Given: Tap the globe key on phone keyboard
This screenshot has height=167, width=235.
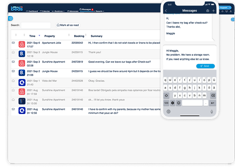Looking at the screenshot, I should coord(168,111).
